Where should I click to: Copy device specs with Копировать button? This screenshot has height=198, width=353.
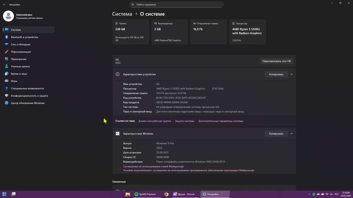(x=276, y=74)
